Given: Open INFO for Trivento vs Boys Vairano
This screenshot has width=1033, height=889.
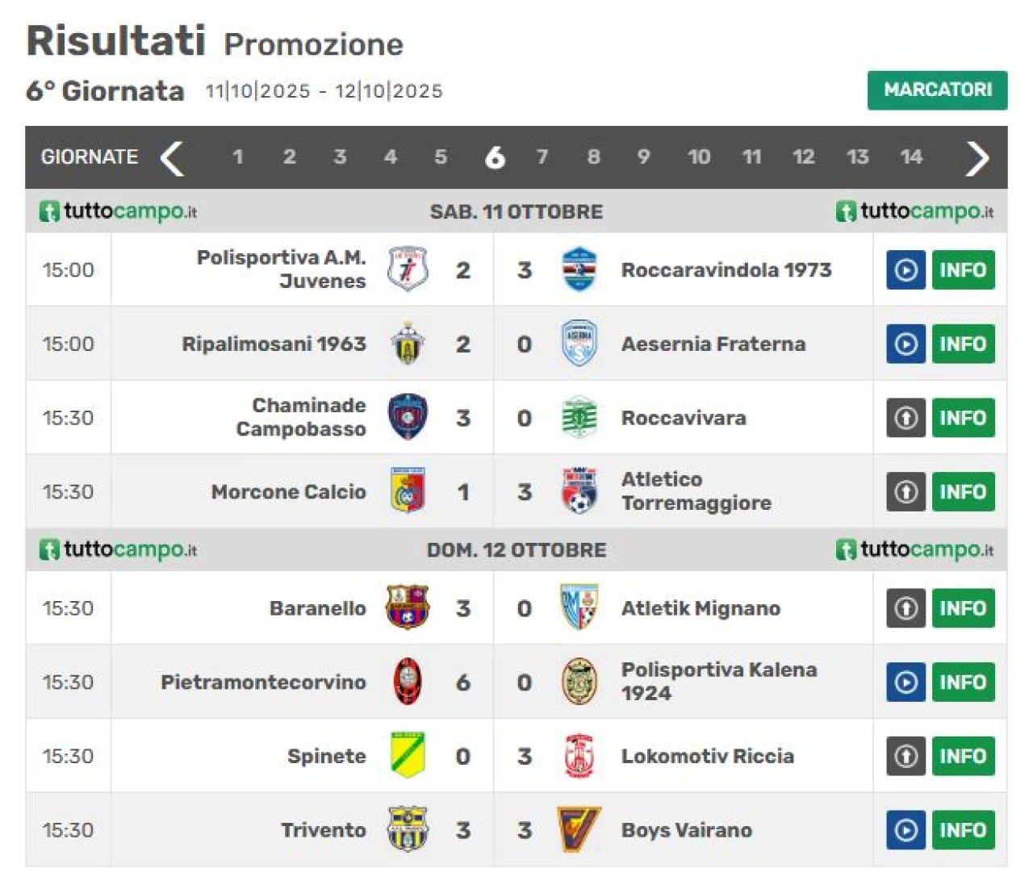Looking at the screenshot, I should point(963,829).
